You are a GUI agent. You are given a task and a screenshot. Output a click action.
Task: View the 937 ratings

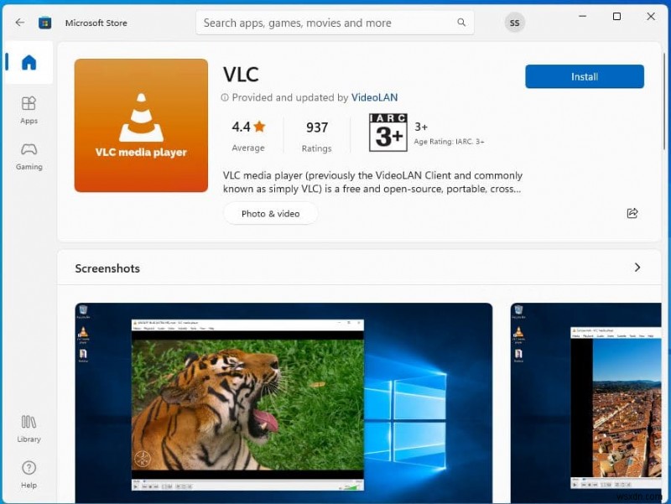tap(316, 134)
